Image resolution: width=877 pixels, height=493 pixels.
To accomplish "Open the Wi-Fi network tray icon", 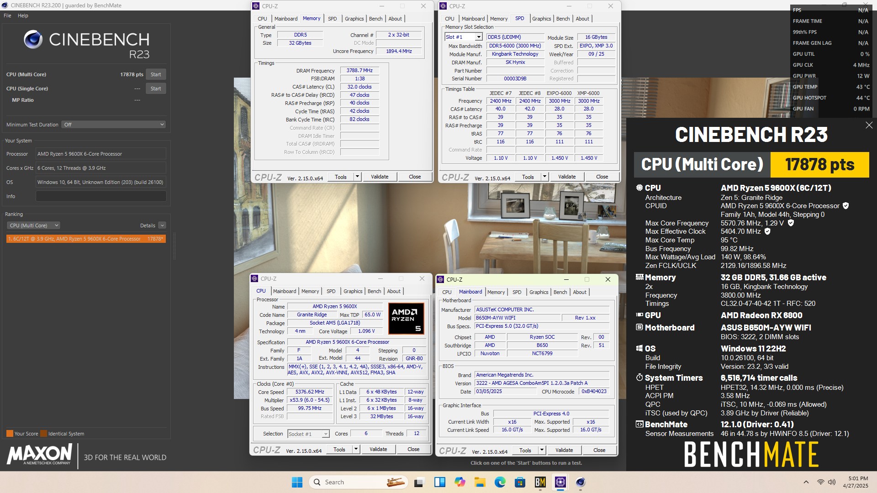I will [821, 482].
